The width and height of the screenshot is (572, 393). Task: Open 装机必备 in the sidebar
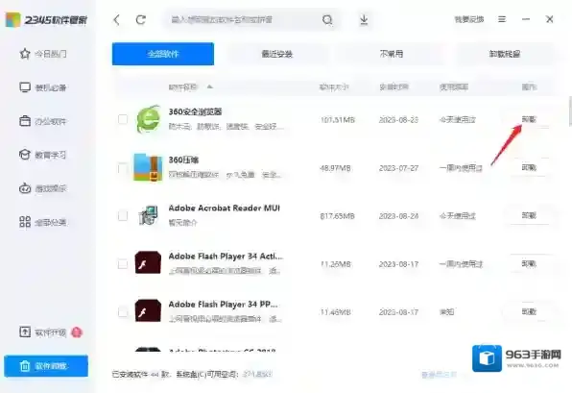pyautogui.click(x=43, y=87)
